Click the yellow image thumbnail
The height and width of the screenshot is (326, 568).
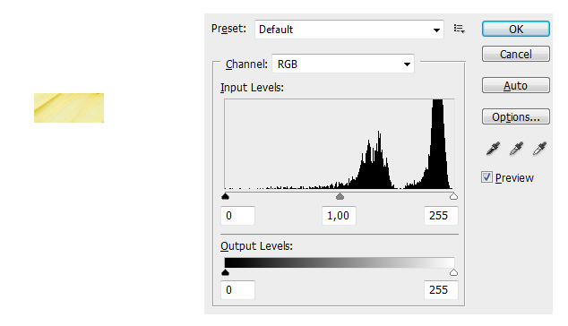click(69, 108)
